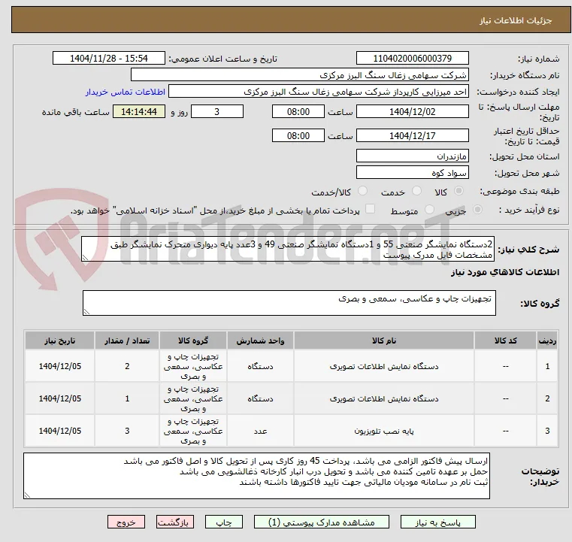Screen dimensions: 572x542
Task: Click the شرح کلی نیاز description textbox
Action: click(x=288, y=249)
